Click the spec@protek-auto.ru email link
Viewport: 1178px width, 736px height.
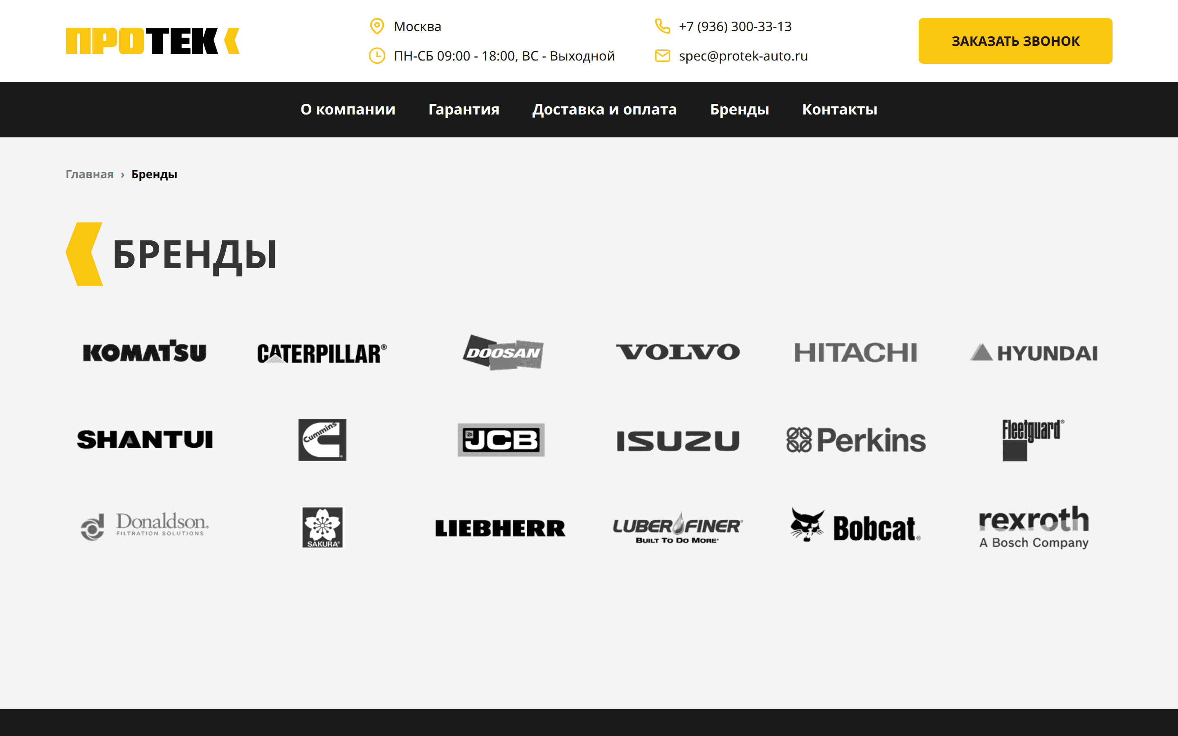pyautogui.click(x=743, y=56)
